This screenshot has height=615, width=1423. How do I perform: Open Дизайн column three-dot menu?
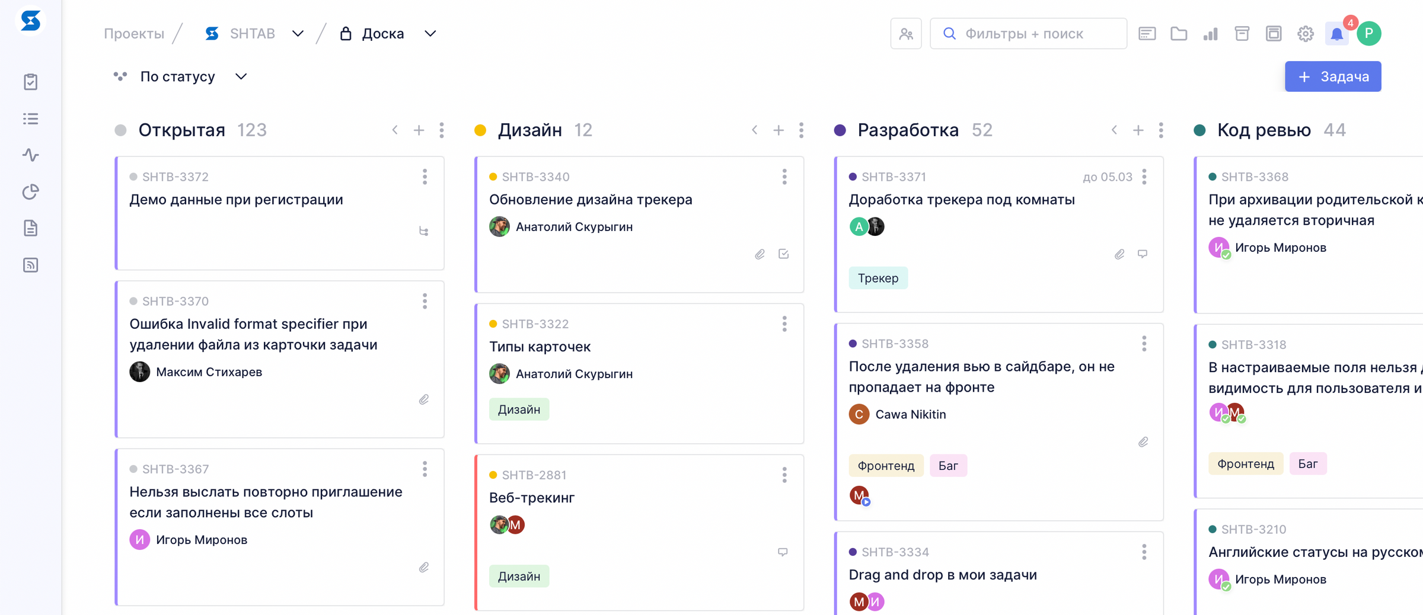801,130
